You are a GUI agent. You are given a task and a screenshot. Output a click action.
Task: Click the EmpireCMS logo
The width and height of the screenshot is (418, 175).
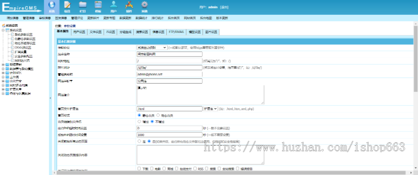pyautogui.click(x=22, y=7)
